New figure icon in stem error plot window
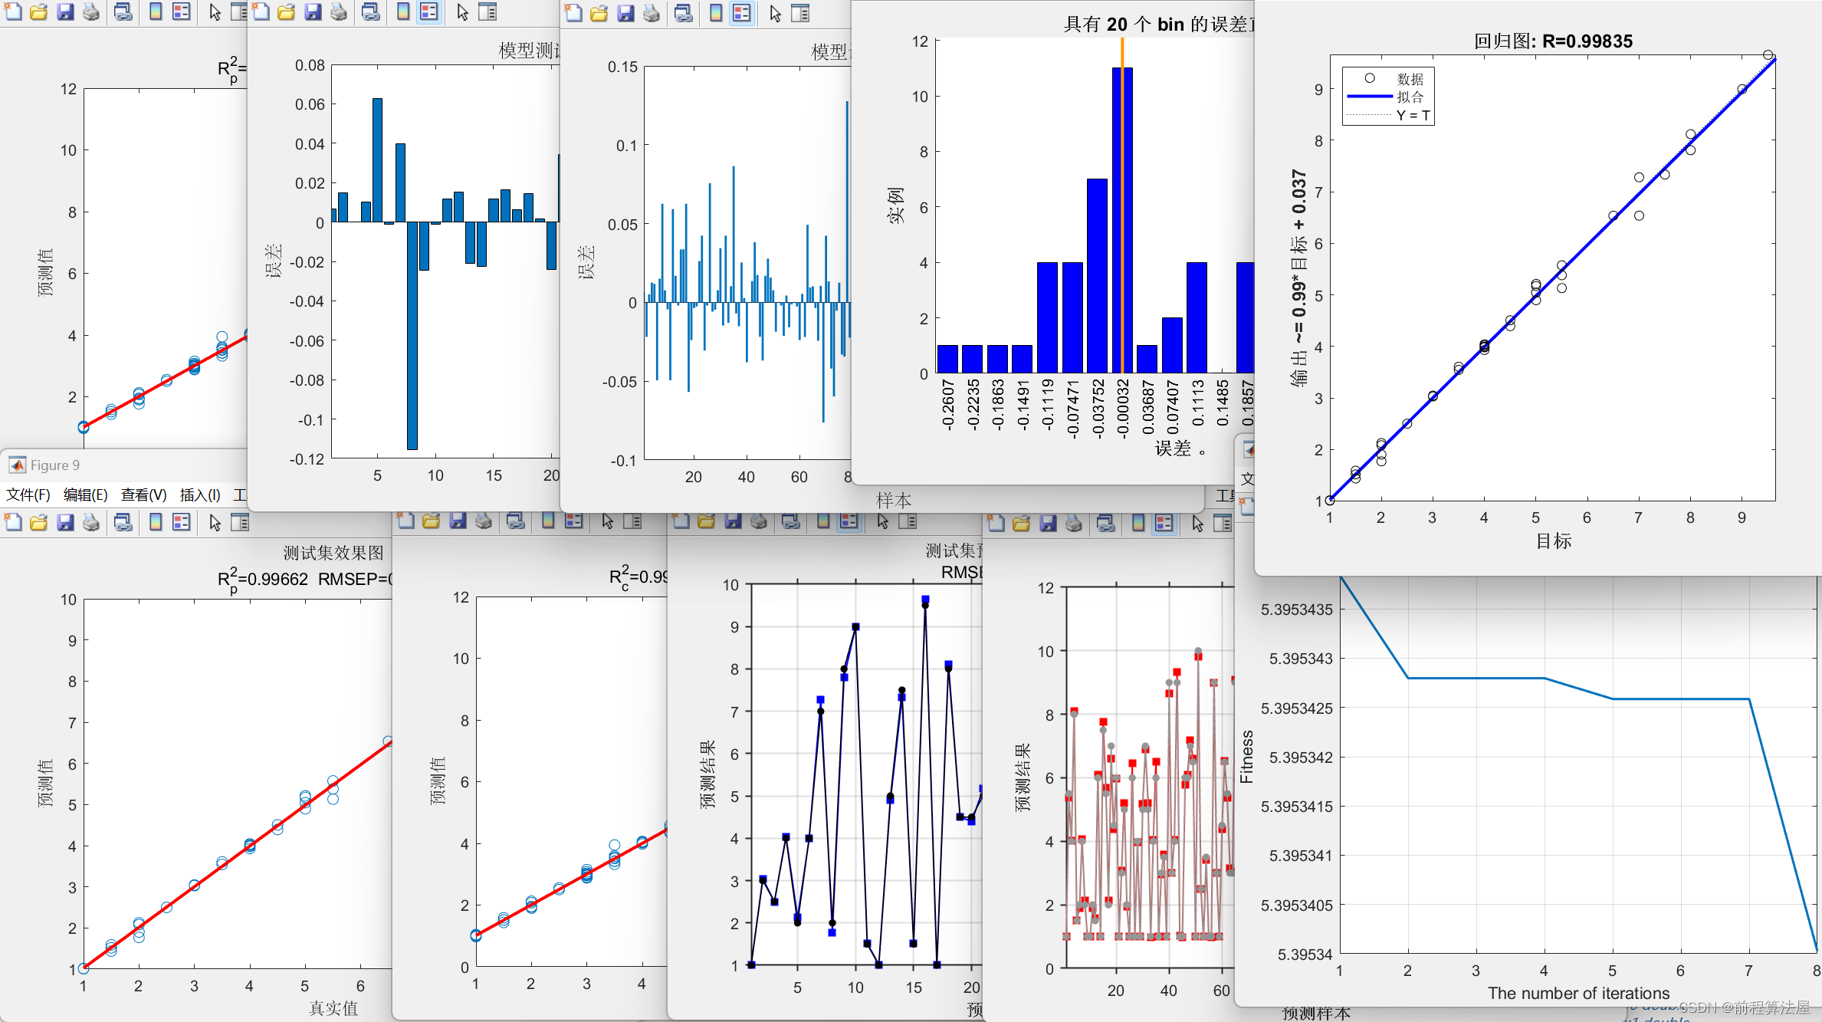This screenshot has width=1822, height=1022. pyautogui.click(x=573, y=13)
